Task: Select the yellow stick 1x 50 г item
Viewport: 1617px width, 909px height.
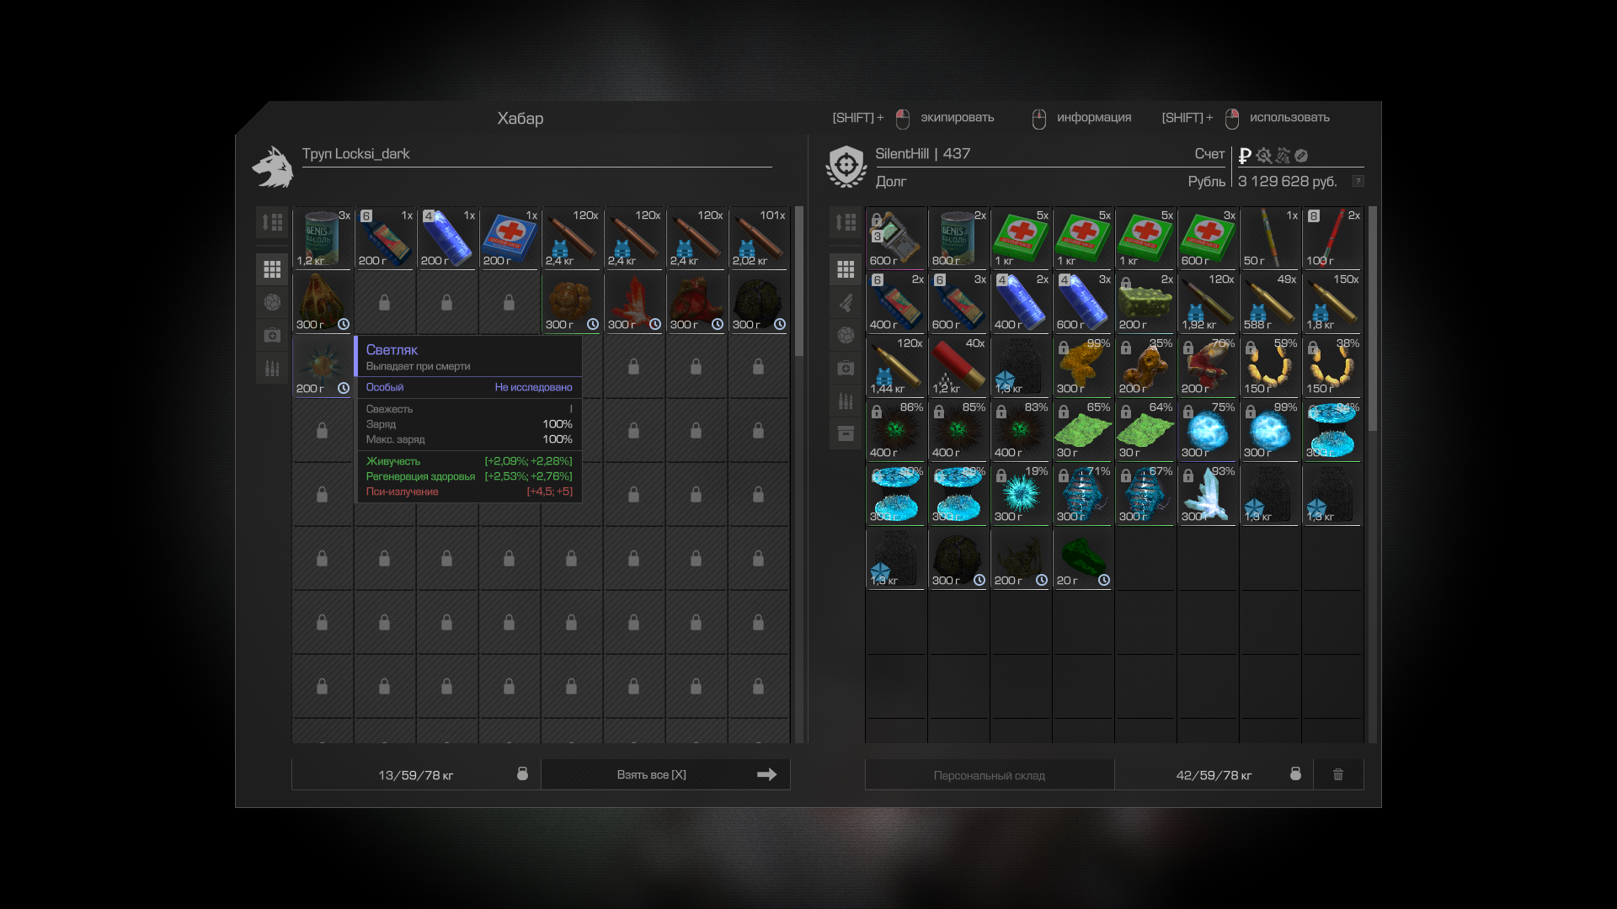Action: point(1270,238)
